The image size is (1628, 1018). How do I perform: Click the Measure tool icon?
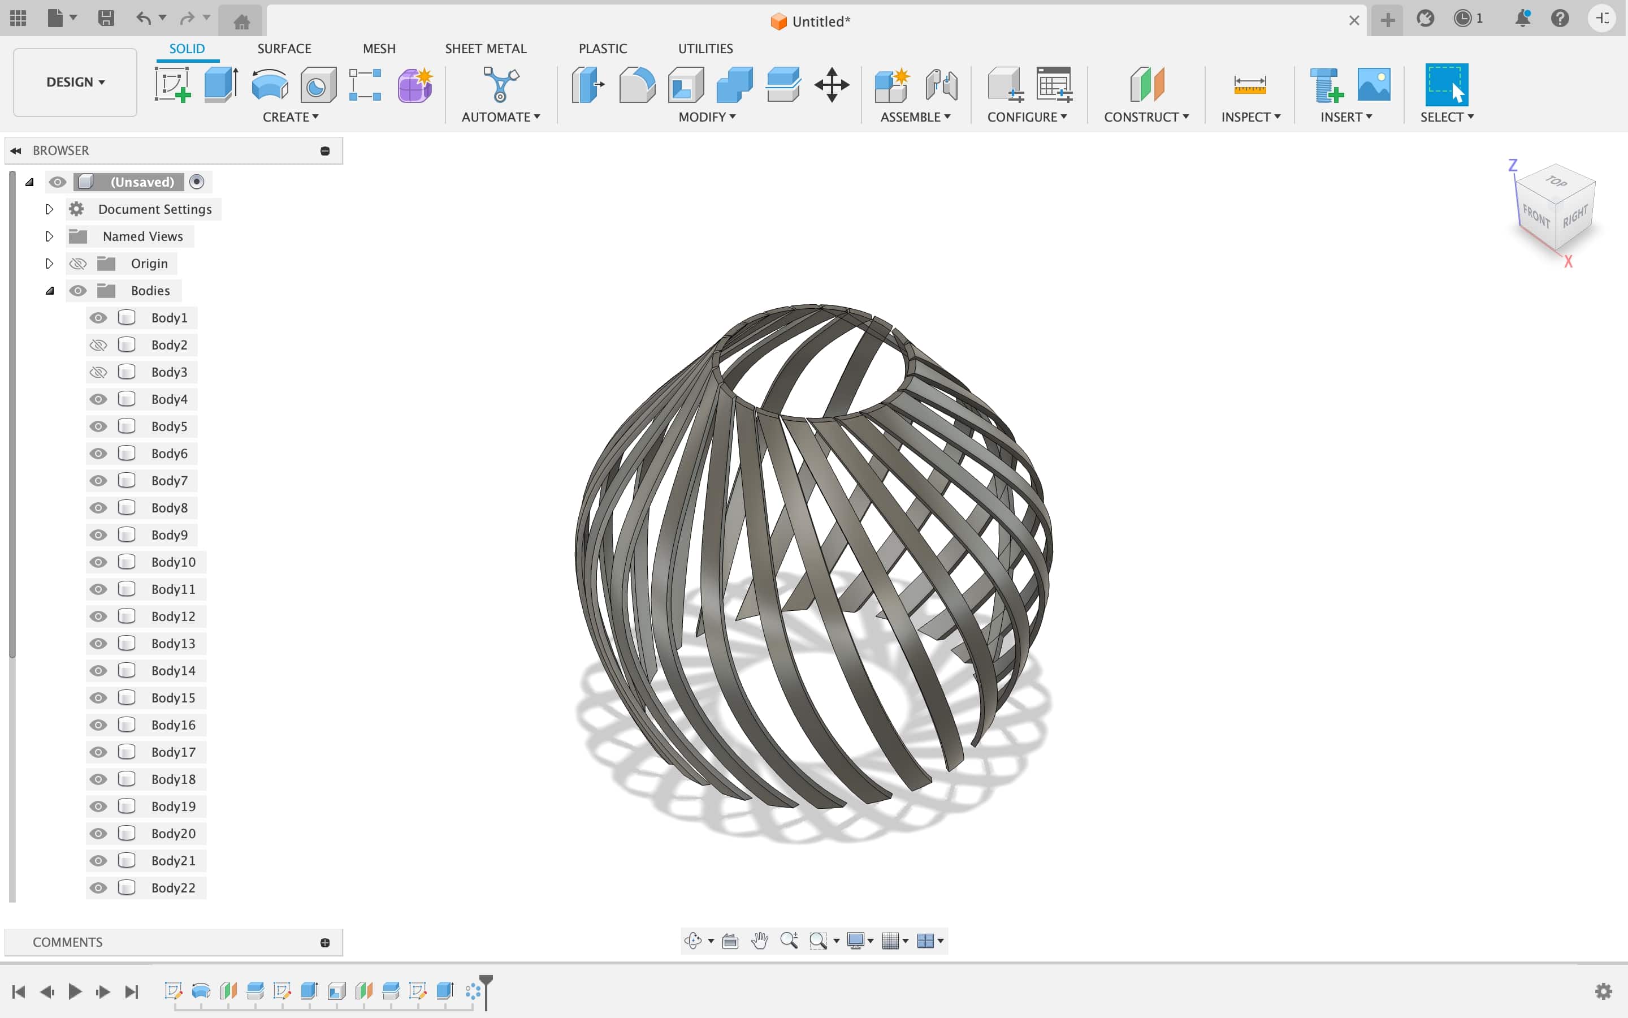1250,85
